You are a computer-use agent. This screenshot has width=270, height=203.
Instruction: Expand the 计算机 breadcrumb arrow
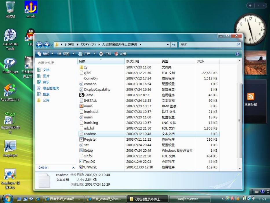[78, 45]
